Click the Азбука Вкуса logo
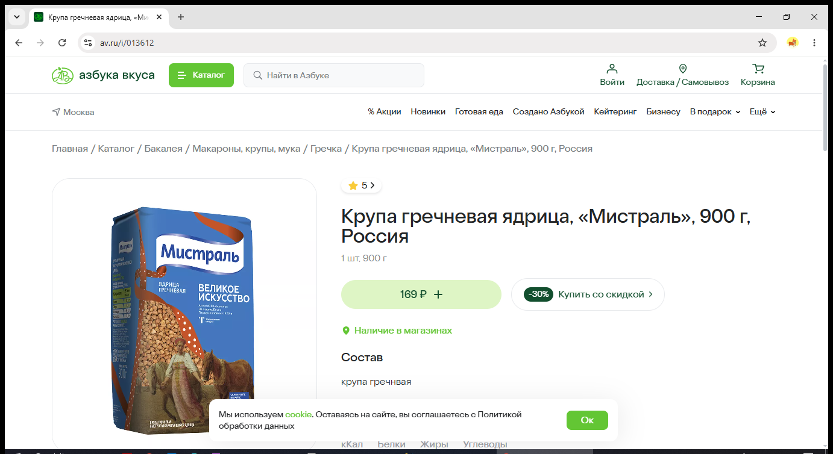833x454 pixels. (x=103, y=75)
